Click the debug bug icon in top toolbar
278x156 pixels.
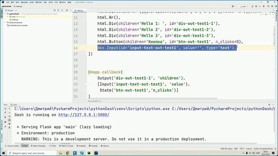[256, 6]
